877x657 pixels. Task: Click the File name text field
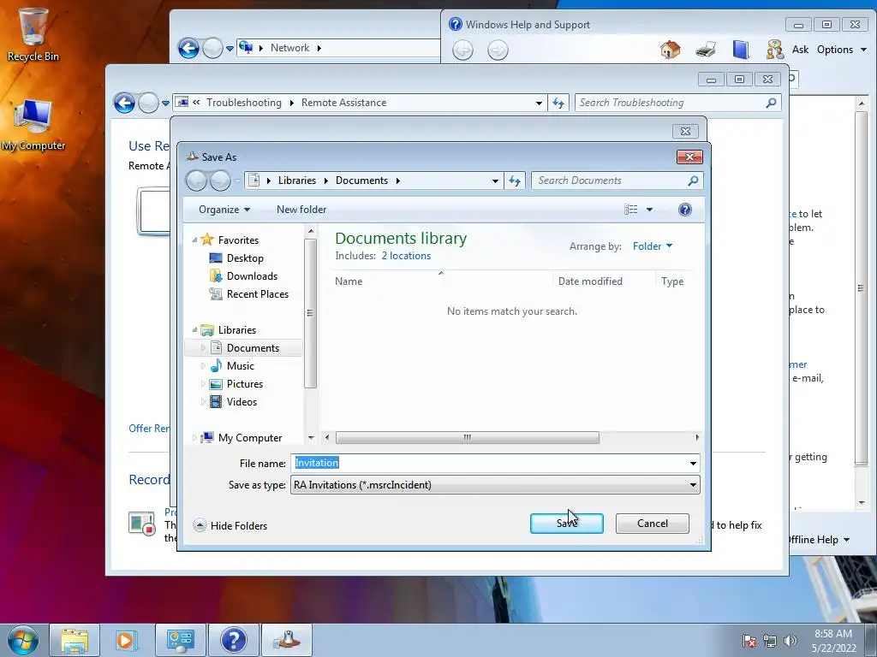489,463
